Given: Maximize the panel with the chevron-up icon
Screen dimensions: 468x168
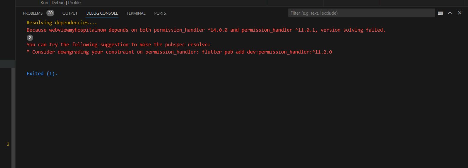Looking at the screenshot, I should pos(450,13).
